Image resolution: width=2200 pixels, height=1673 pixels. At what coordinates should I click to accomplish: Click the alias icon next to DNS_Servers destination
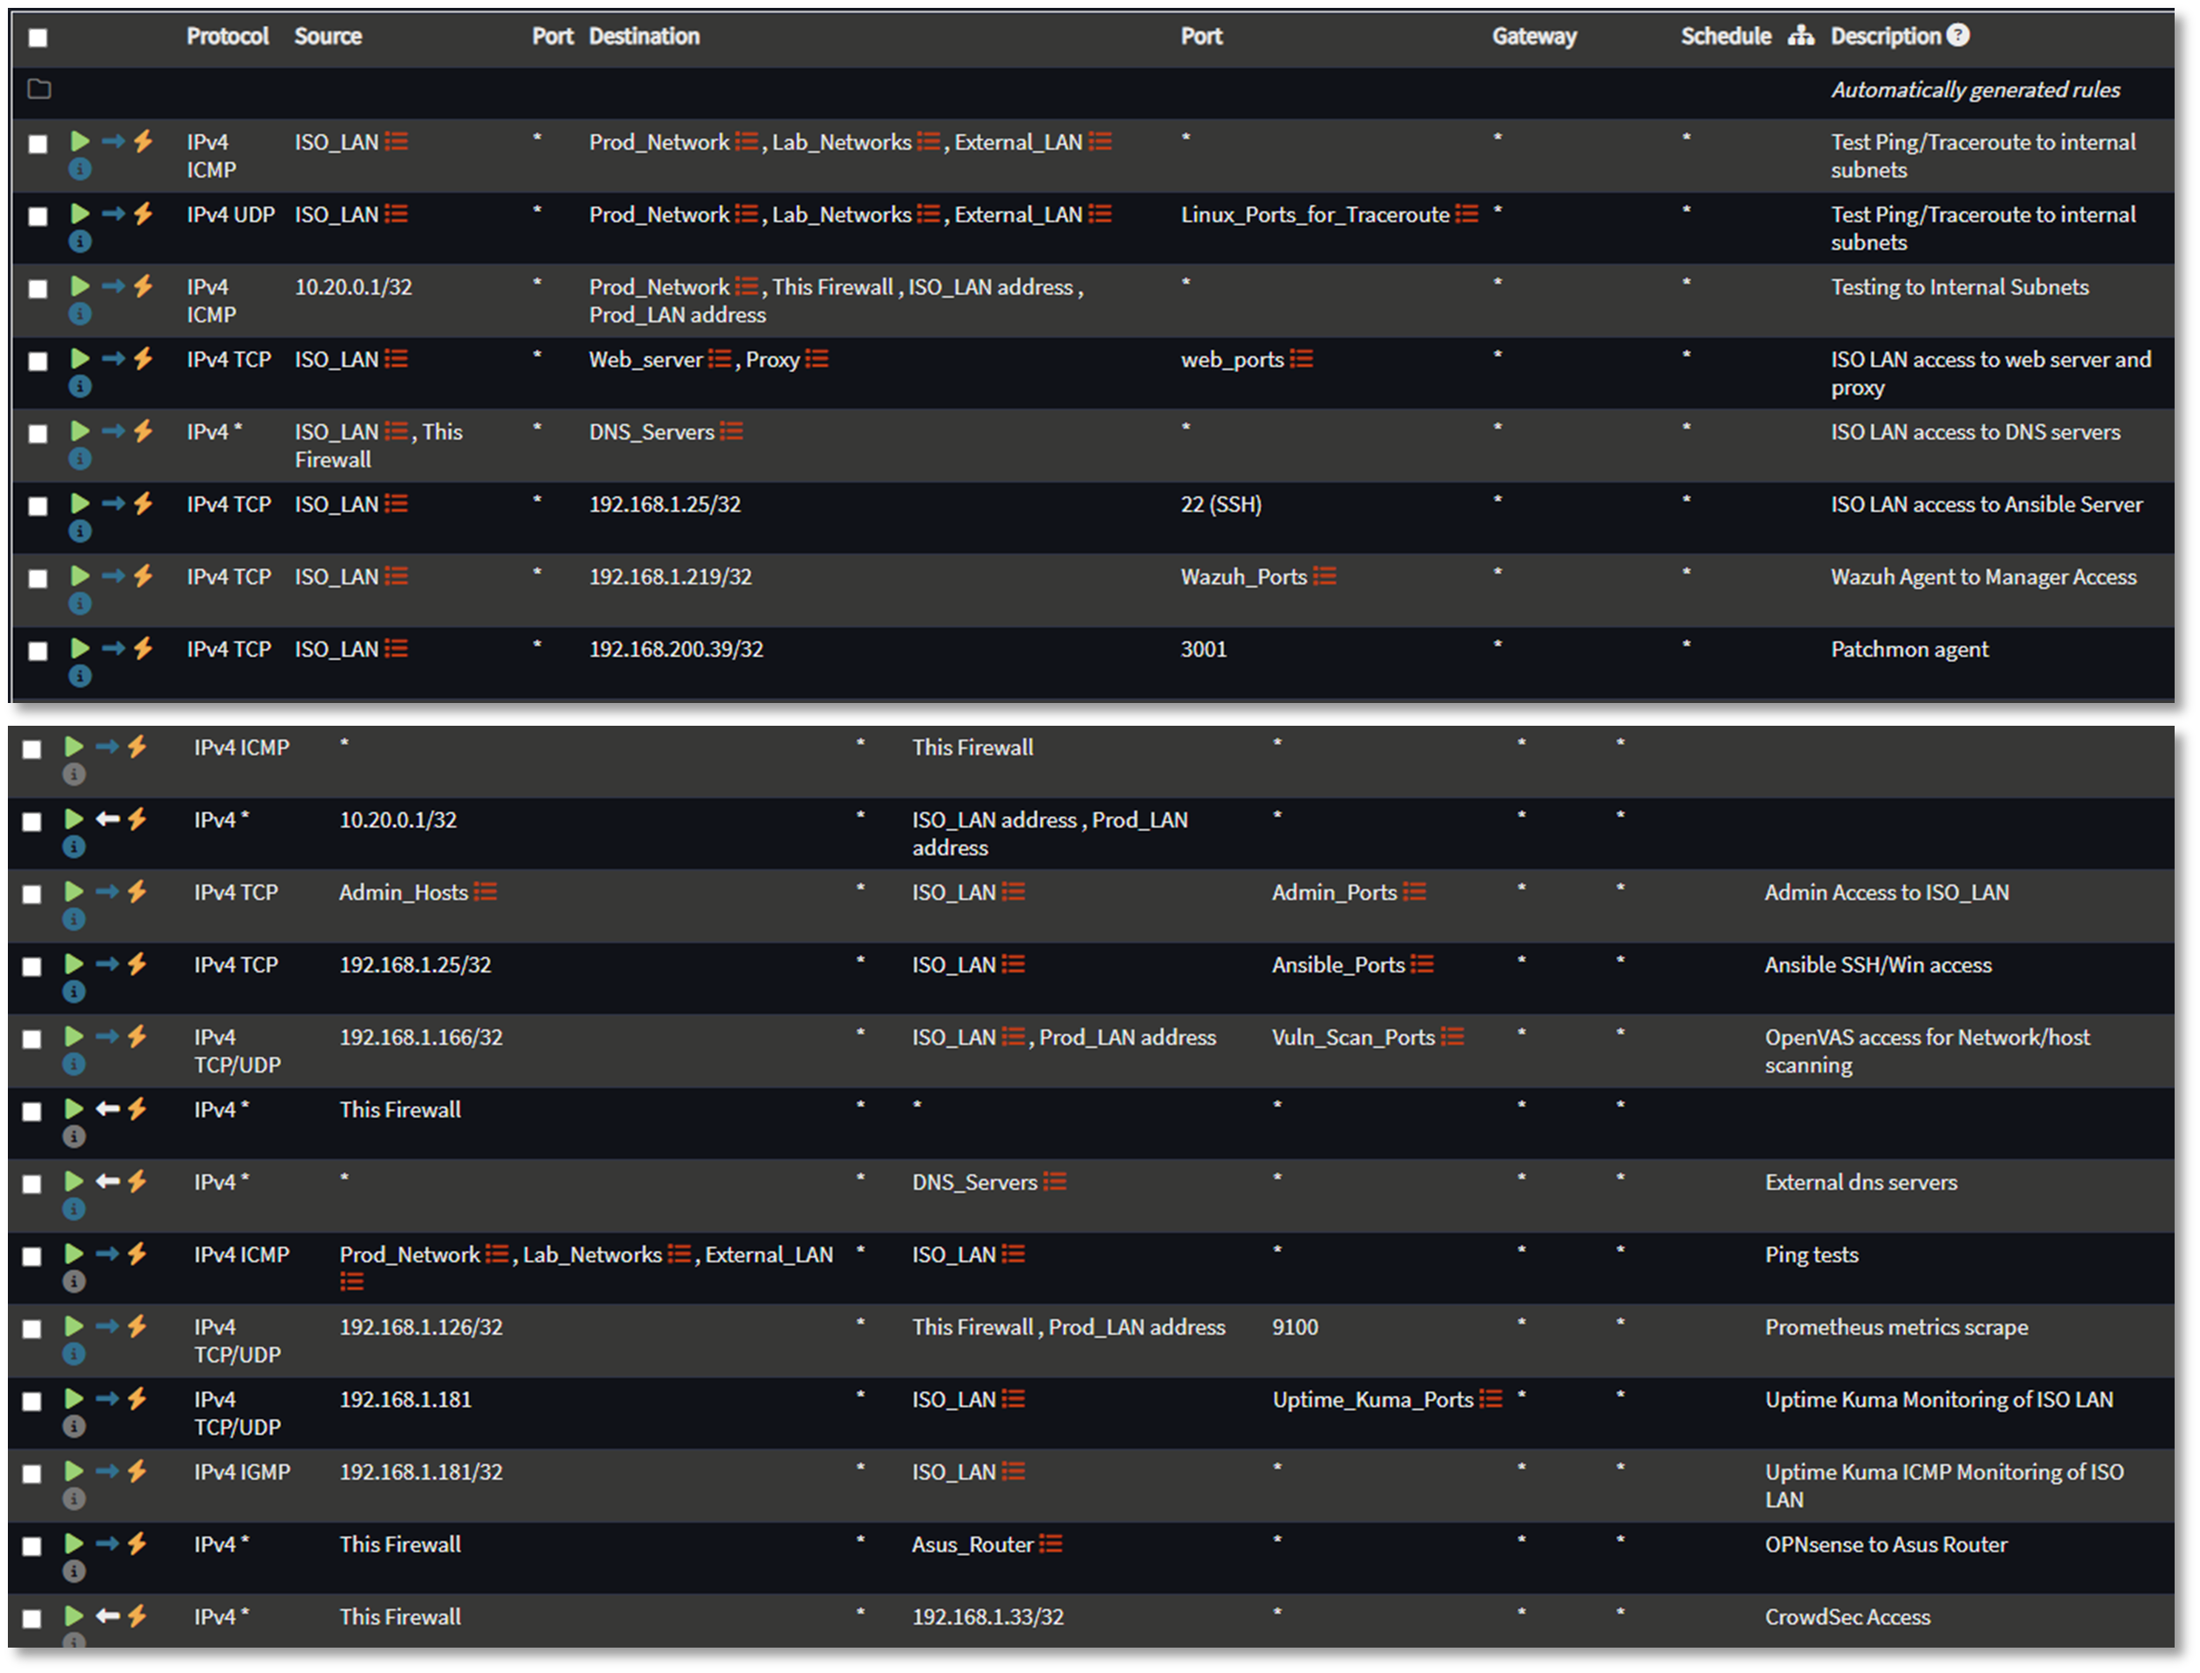coord(730,432)
